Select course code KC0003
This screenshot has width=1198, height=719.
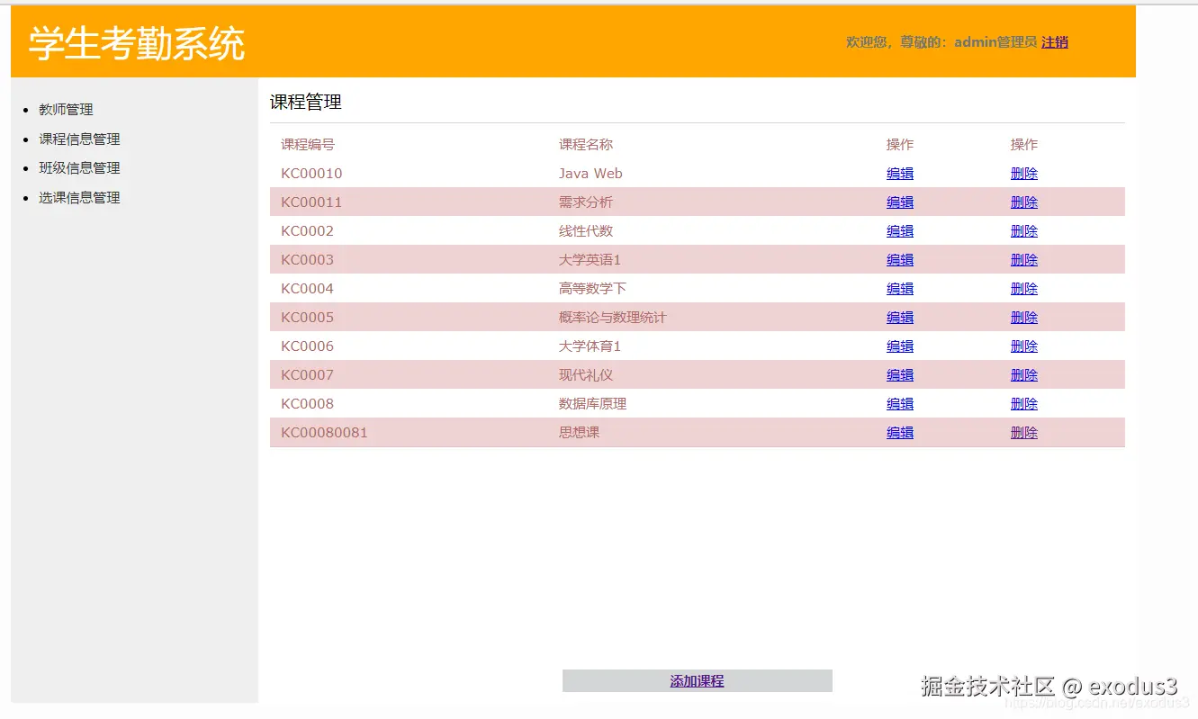(307, 260)
